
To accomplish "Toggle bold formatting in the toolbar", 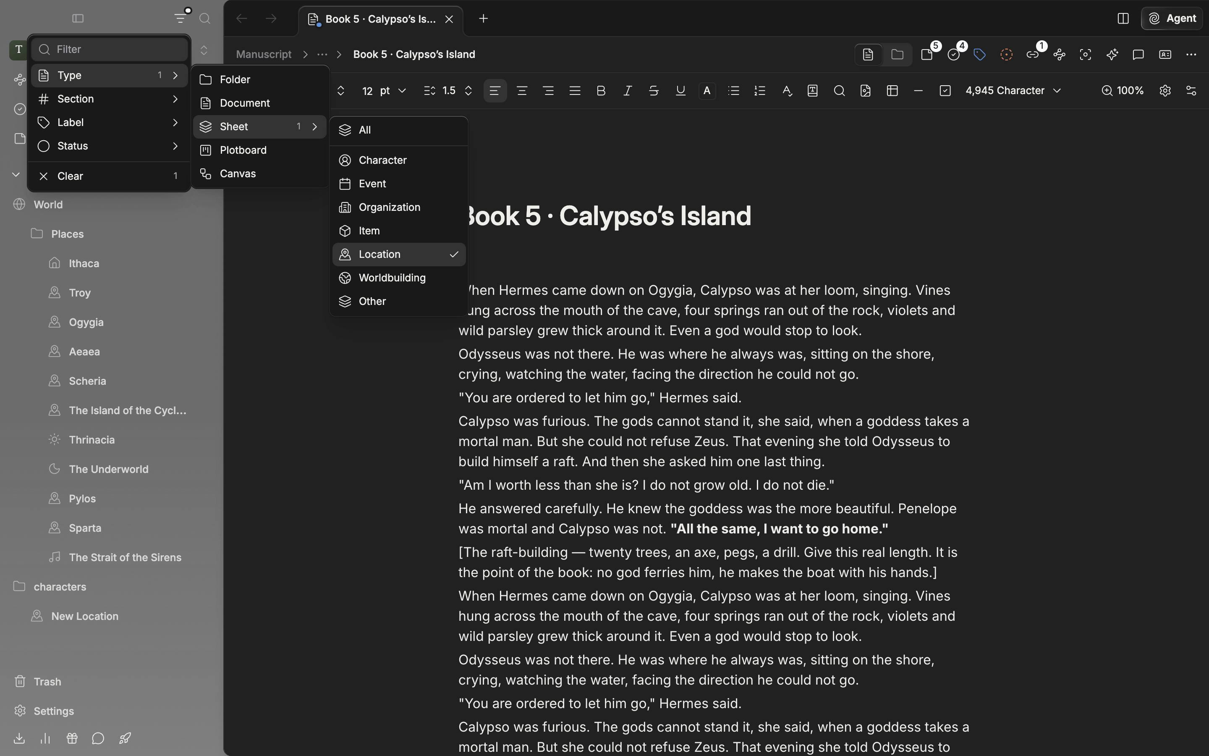I will click(601, 90).
